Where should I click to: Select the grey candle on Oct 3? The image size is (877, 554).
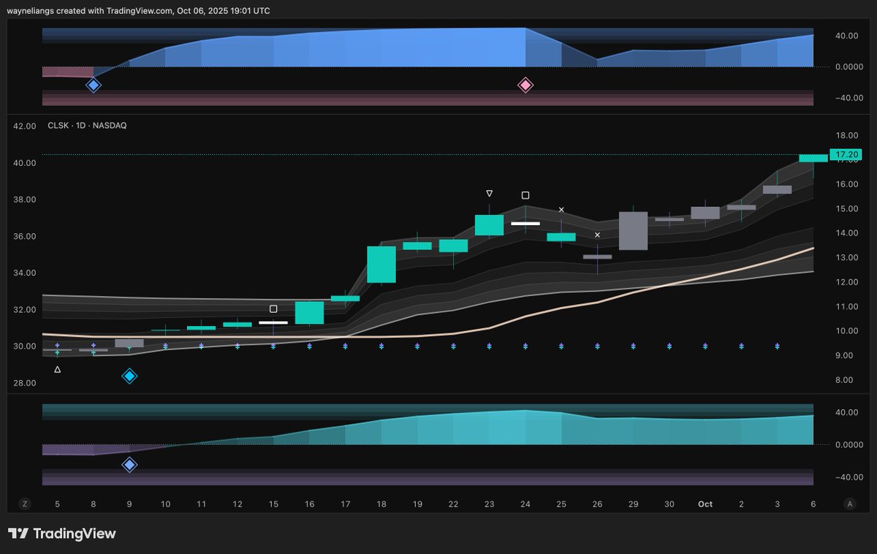click(x=777, y=189)
